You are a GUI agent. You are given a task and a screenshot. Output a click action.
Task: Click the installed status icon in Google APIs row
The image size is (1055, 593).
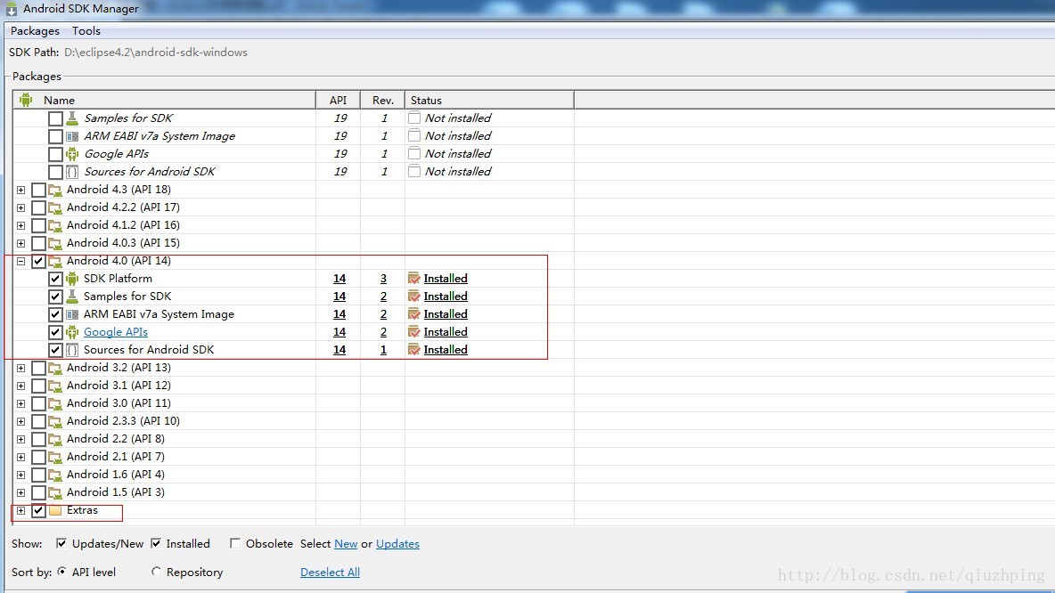coord(413,332)
